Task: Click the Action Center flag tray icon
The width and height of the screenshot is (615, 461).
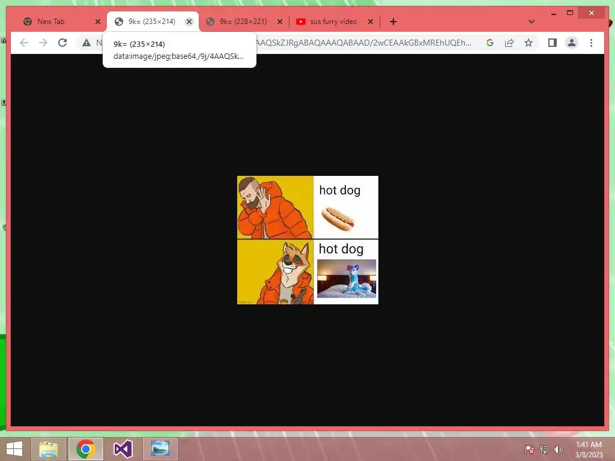Action: point(529,450)
